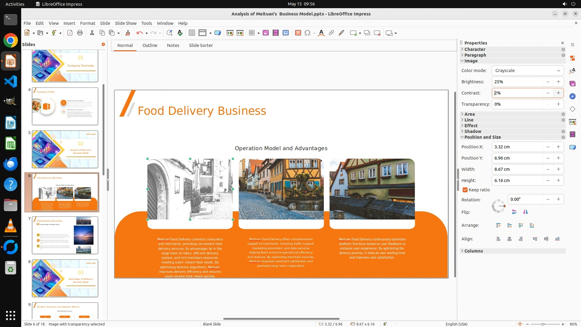Switch to the Slide Sorter tab

201,45
